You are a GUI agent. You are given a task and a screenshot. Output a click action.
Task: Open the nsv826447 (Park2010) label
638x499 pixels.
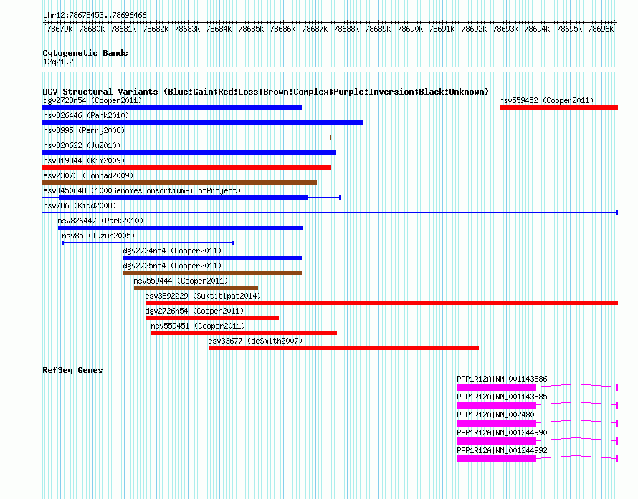[x=100, y=221]
